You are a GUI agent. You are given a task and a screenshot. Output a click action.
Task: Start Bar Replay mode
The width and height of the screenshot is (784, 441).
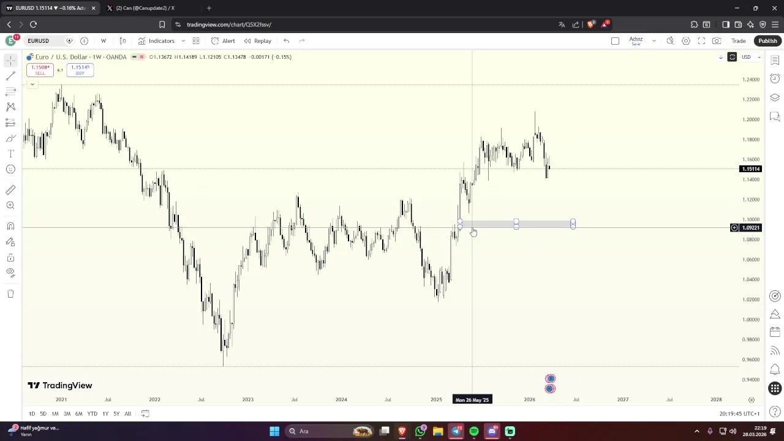pyautogui.click(x=257, y=41)
